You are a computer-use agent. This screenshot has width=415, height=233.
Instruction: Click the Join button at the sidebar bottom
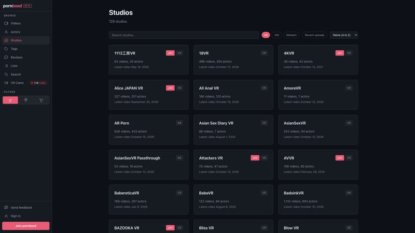pyautogui.click(x=25, y=226)
